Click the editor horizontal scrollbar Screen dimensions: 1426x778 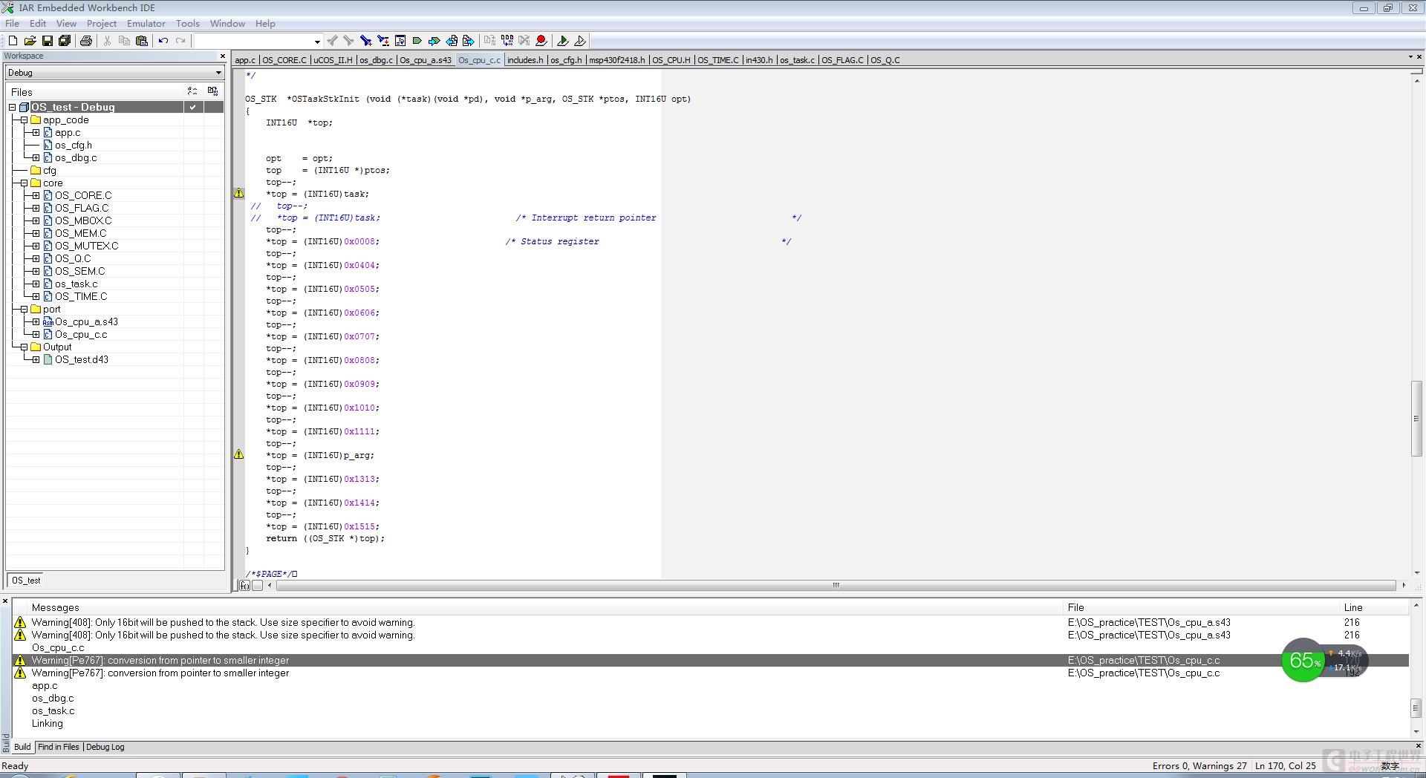tap(836, 586)
